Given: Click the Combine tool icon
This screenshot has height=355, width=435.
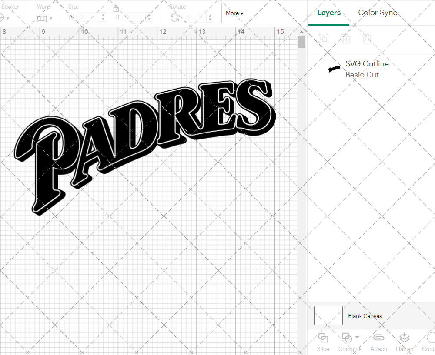Looking at the screenshot, I should coord(347,338).
